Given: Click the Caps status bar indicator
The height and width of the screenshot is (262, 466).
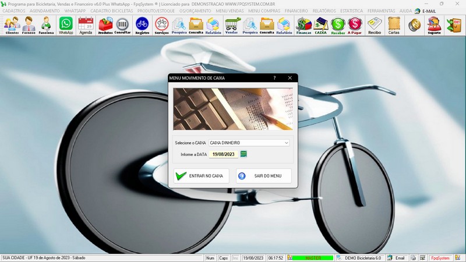Looking at the screenshot, I should 223,258.
